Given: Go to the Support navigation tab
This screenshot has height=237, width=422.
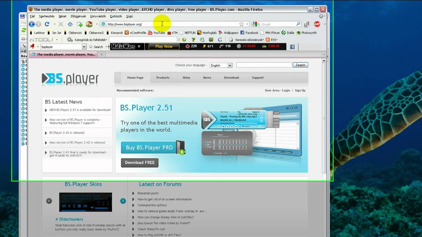Looking at the screenshot, I should point(258,78).
